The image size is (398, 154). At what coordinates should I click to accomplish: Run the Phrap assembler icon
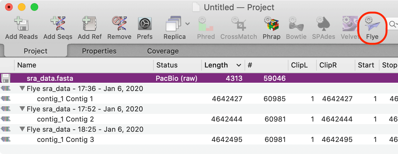pyautogui.click(x=271, y=24)
